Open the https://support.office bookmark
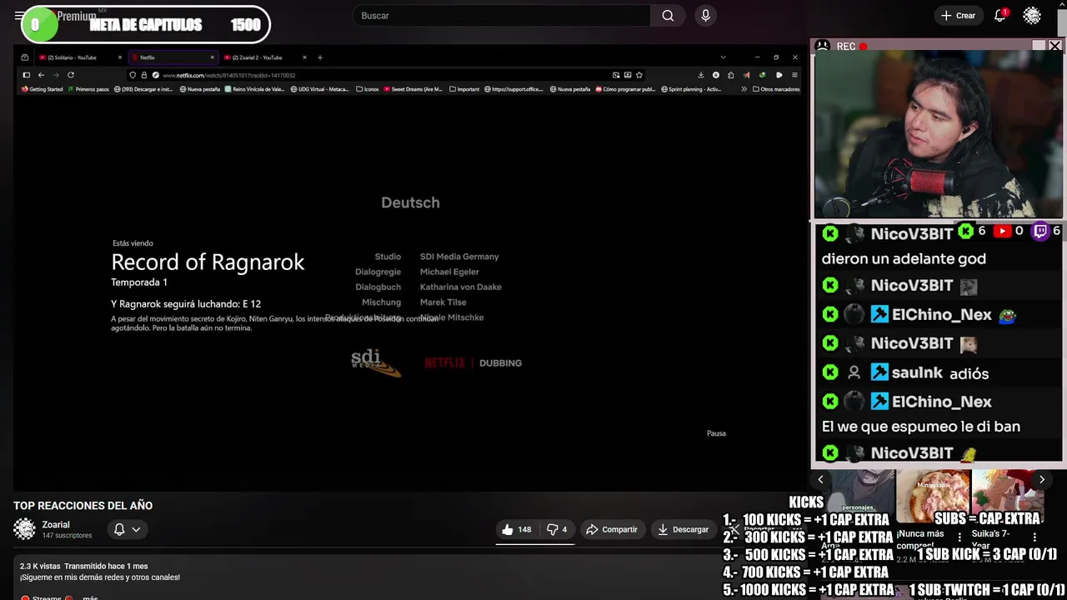The image size is (1067, 600). (514, 89)
